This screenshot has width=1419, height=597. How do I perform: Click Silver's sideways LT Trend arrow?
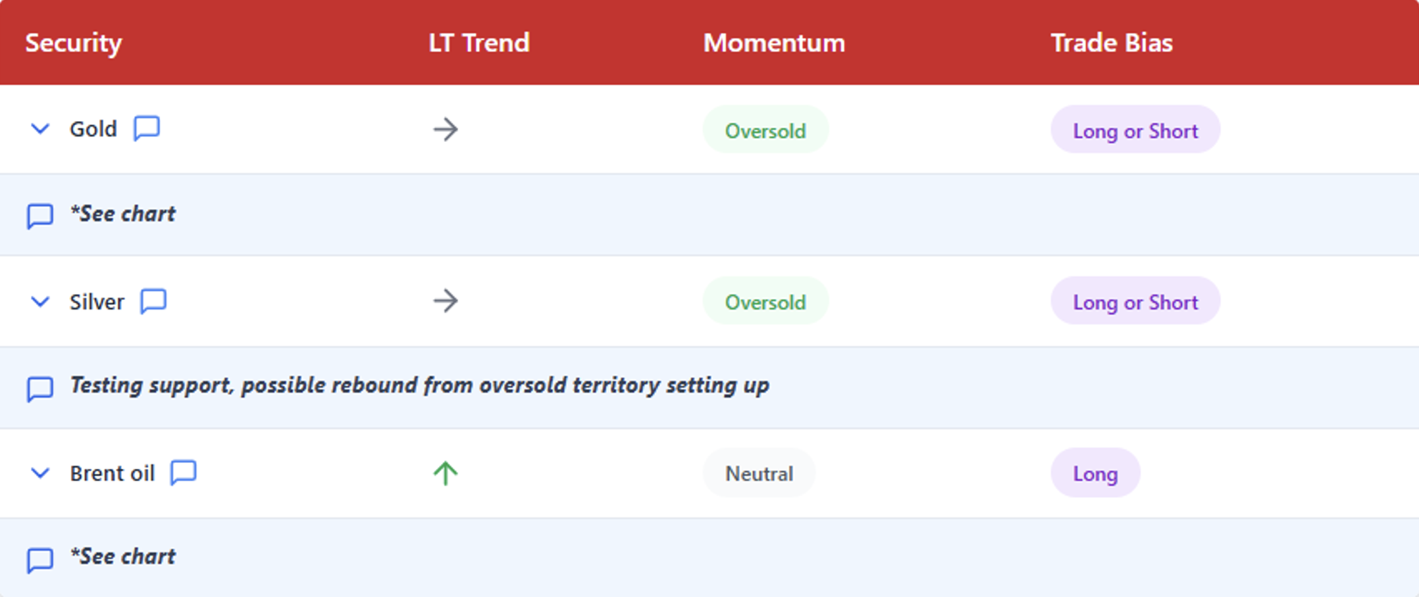[446, 301]
